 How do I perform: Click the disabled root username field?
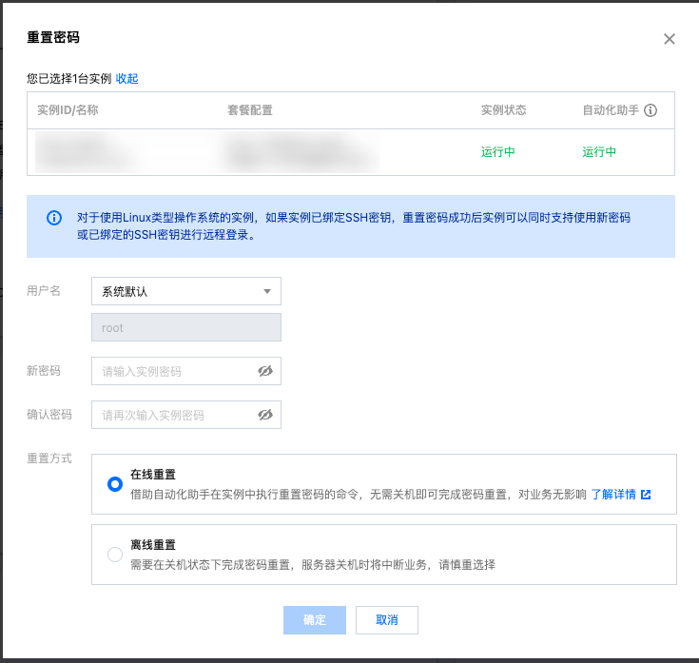pyautogui.click(x=186, y=327)
